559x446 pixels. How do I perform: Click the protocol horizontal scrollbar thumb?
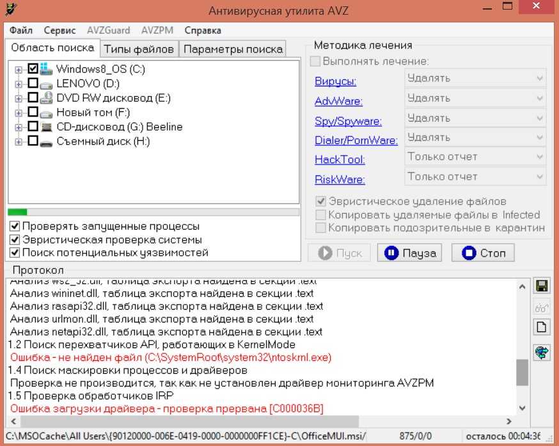click(256, 422)
